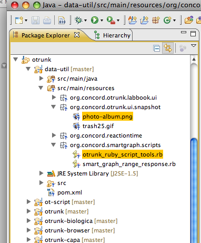Select JRE System Library [J2SE-1.5]
The image size is (201, 243).
tap(97, 173)
